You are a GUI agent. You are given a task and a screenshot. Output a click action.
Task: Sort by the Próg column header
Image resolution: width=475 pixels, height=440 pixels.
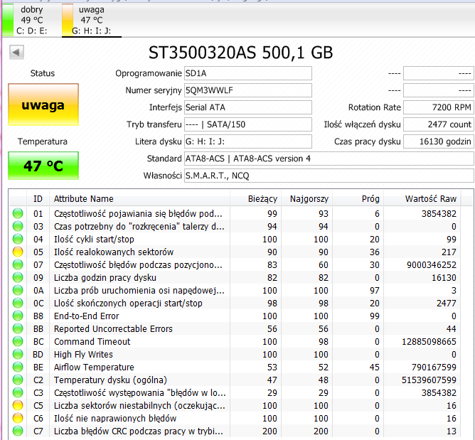358,198
